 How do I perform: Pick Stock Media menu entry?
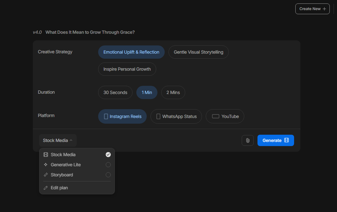(x=77, y=155)
